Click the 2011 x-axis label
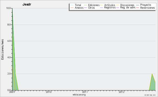158x97 pixels. click(x=85, y=92)
